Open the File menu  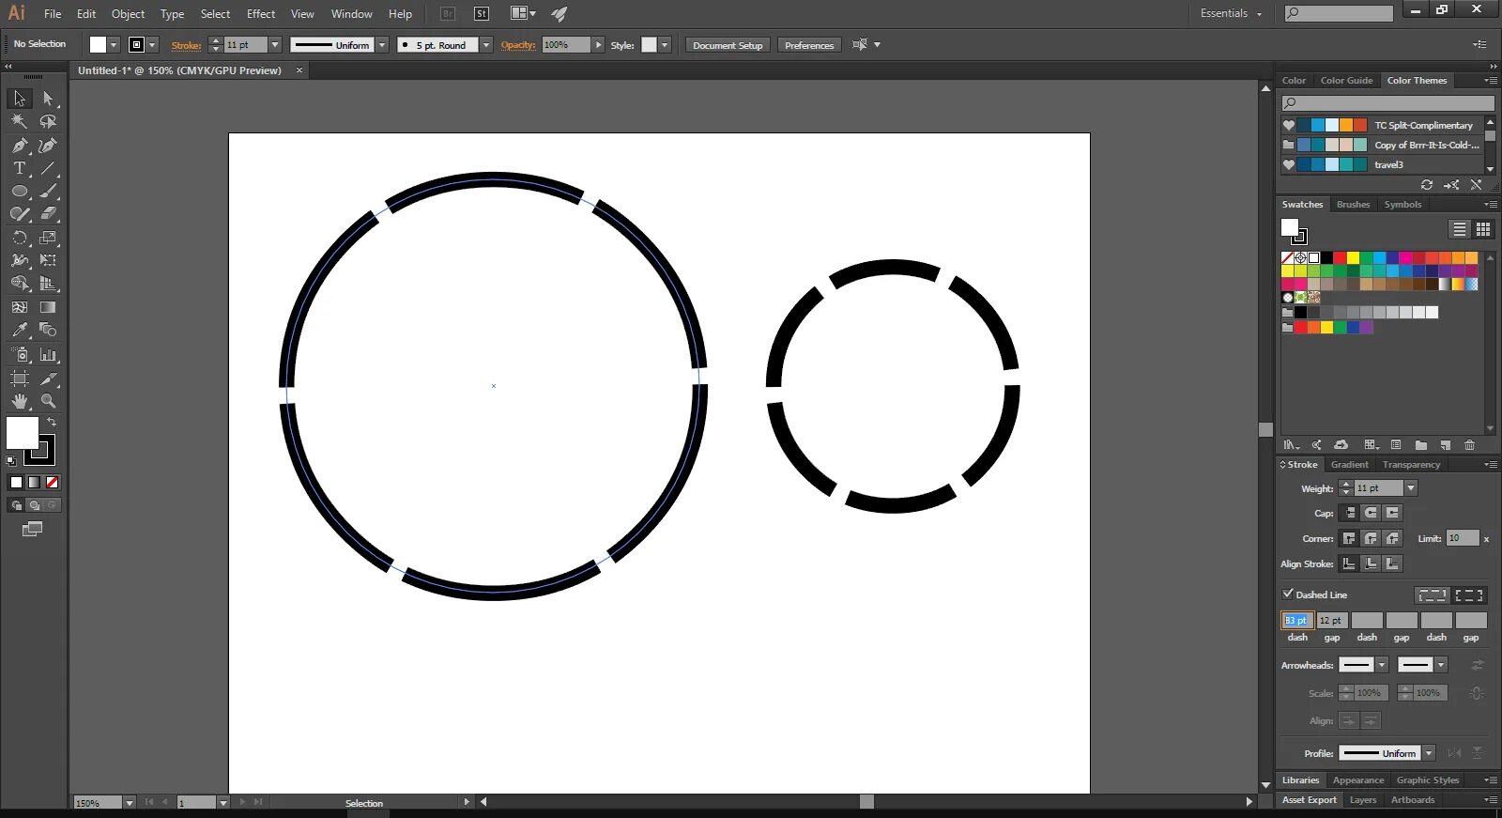tap(53, 14)
